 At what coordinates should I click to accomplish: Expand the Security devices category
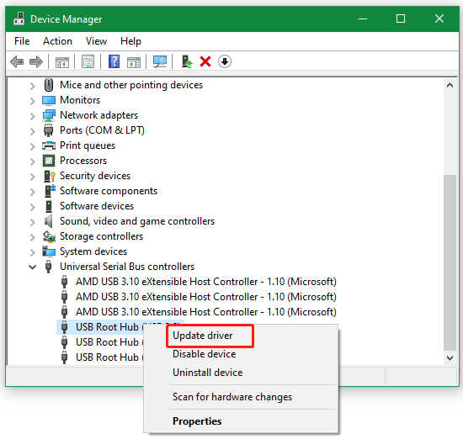click(33, 177)
